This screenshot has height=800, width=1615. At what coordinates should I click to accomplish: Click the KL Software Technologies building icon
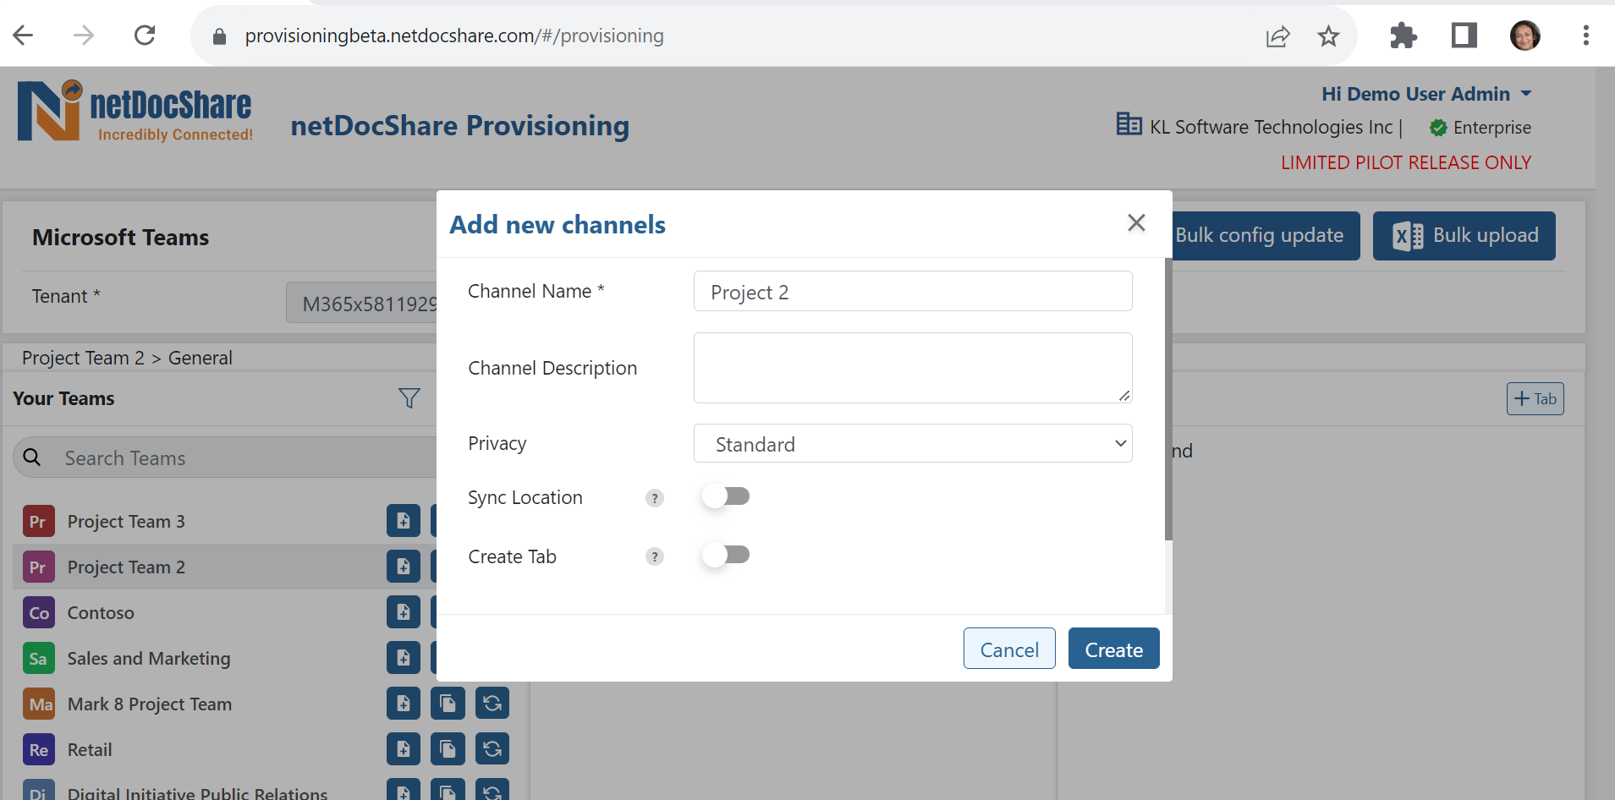click(1129, 124)
